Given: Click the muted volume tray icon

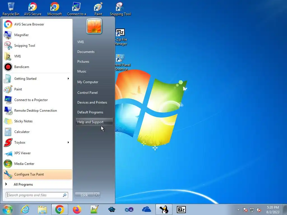Looking at the screenshot, I should [x=259, y=210].
